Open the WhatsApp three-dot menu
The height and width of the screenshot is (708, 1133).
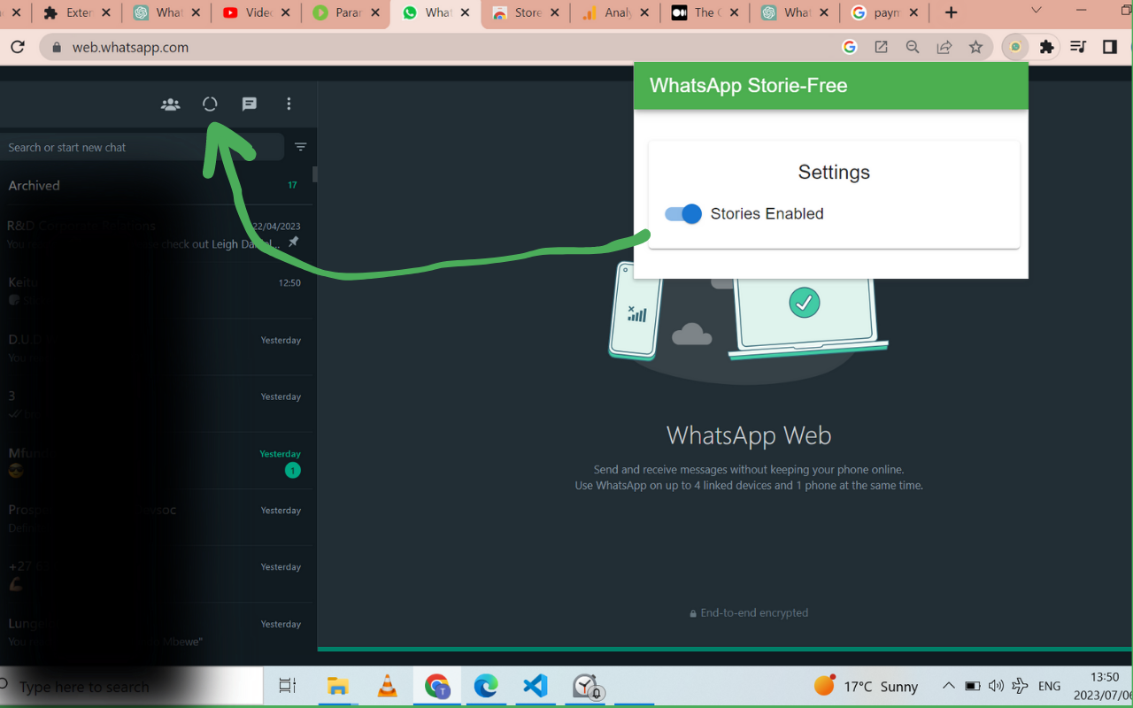point(289,104)
